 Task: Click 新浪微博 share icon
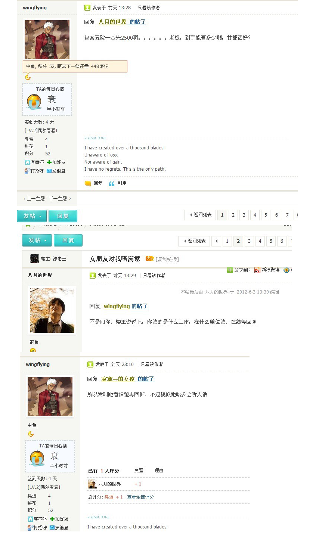tap(257, 270)
